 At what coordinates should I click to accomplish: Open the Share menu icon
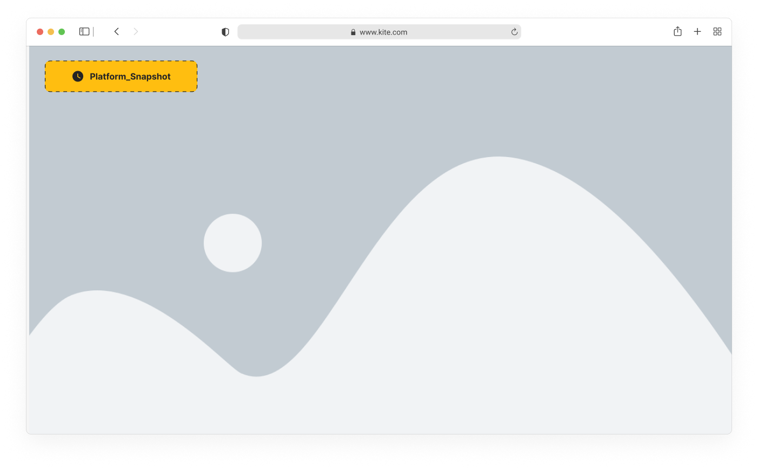[677, 32]
